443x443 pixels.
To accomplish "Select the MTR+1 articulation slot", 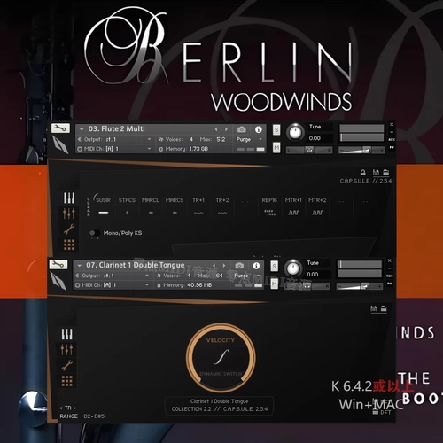I will click(293, 206).
